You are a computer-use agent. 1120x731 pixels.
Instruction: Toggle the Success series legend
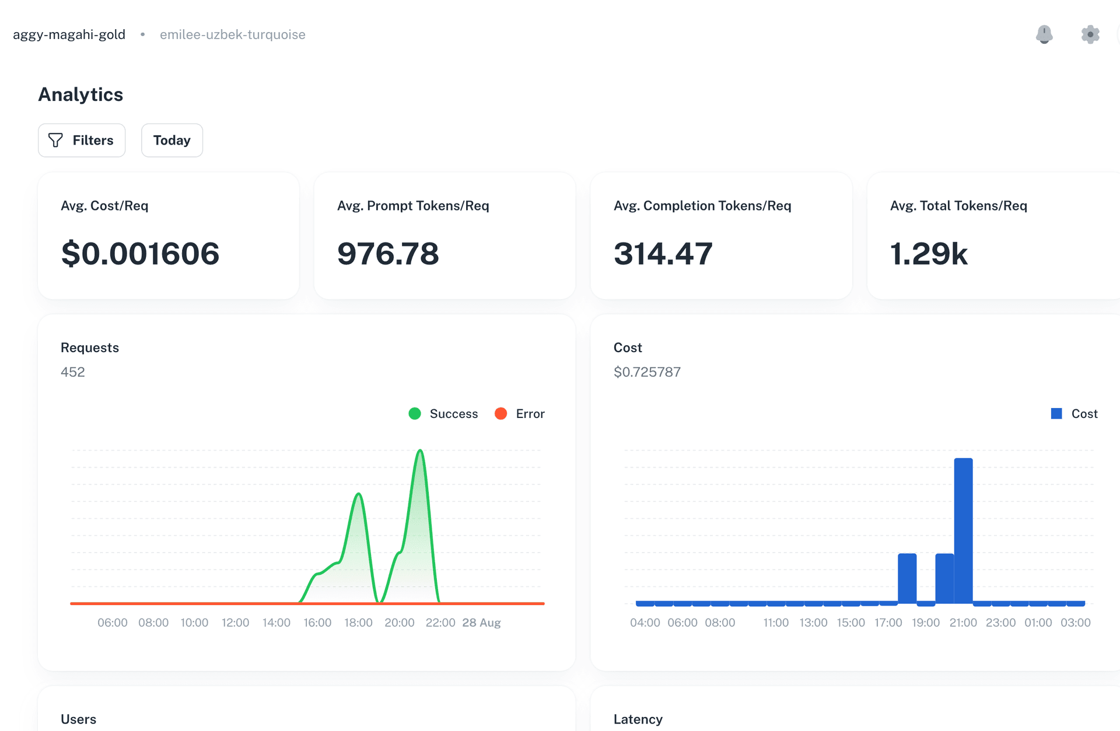click(443, 414)
